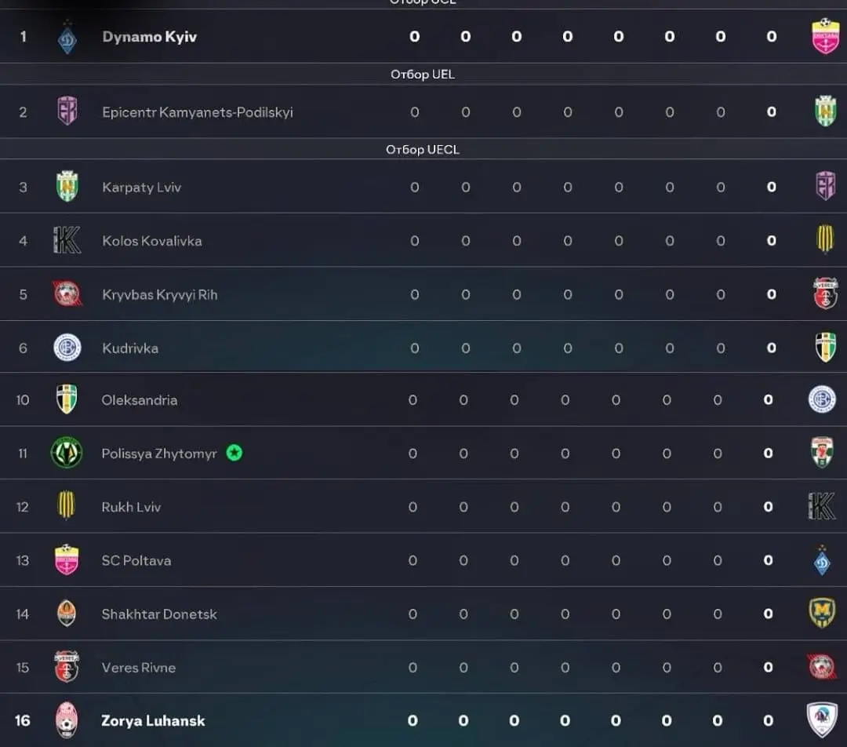Click the opponent crest at end of Dynamo Kyiv row
Screen dimensions: 847x747
tap(825, 36)
